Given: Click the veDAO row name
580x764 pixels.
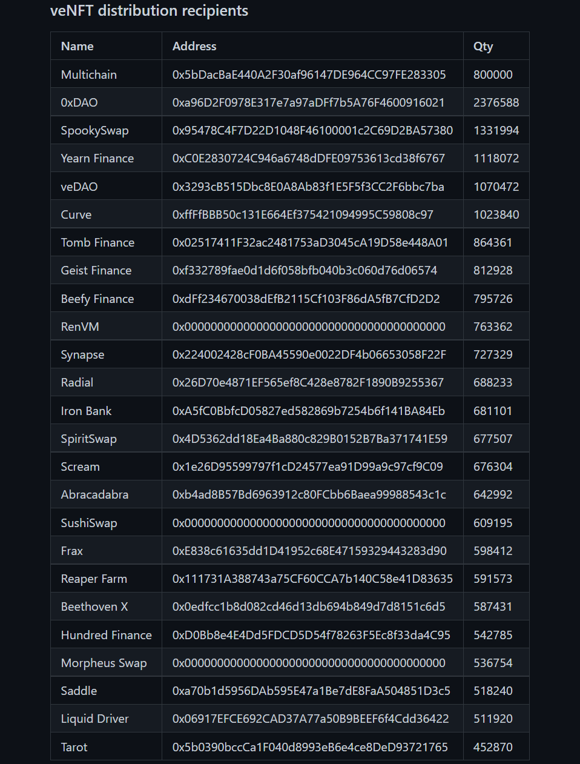Looking at the screenshot, I should 79,187.
